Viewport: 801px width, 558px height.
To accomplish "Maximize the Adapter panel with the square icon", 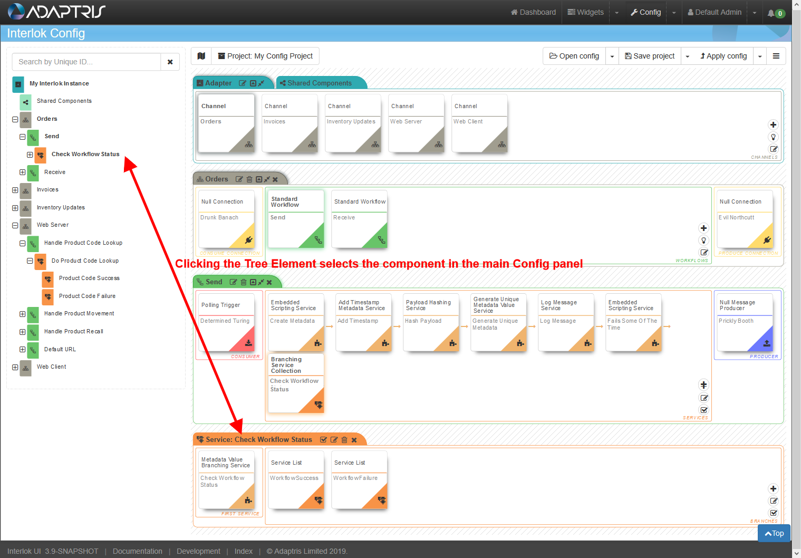I will point(253,83).
